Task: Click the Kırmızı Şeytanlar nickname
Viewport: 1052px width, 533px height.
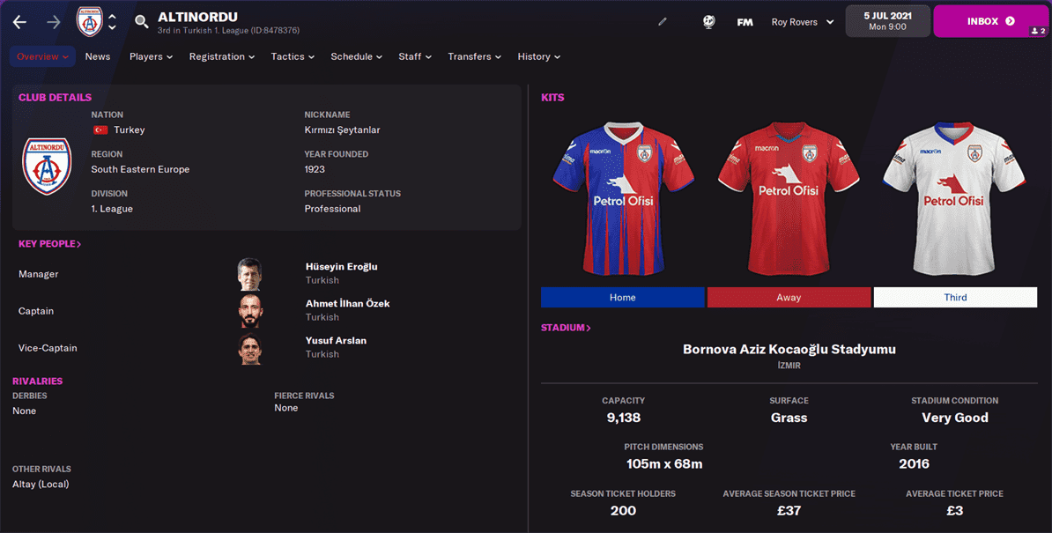Action: click(342, 130)
